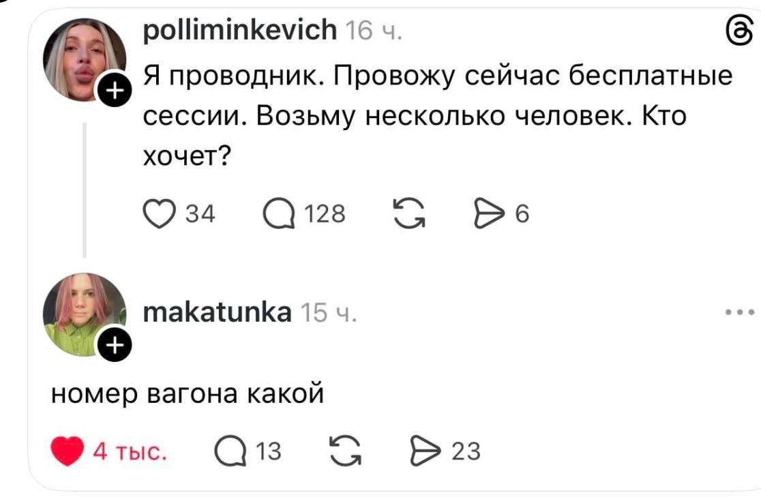This screenshot has height=497, width=761.
Task: Follow makatunka using the plus badge
Action: point(114,346)
